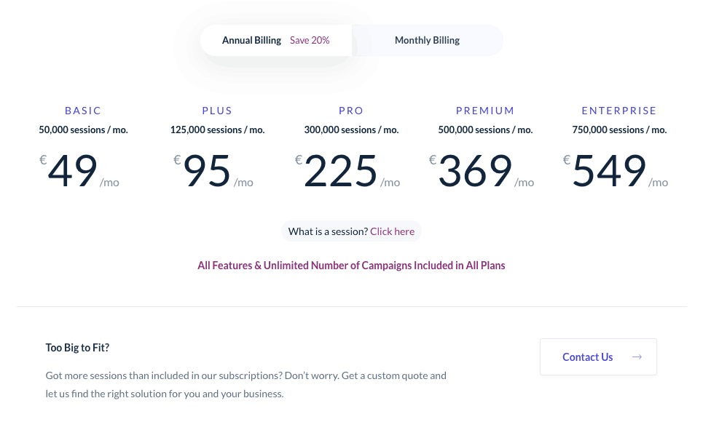Click the arrow icon in Contact Us

637,357
